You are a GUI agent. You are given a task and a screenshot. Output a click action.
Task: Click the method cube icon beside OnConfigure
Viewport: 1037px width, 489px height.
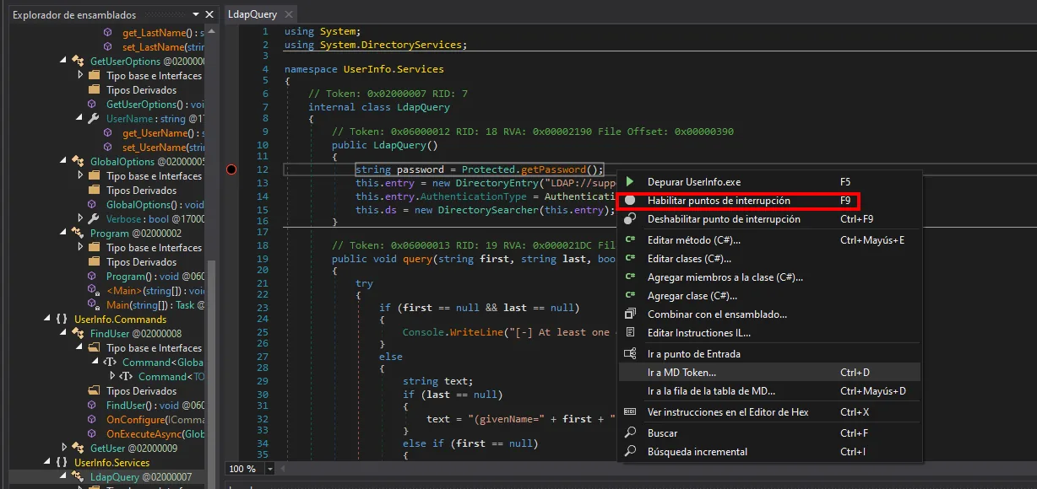click(94, 420)
